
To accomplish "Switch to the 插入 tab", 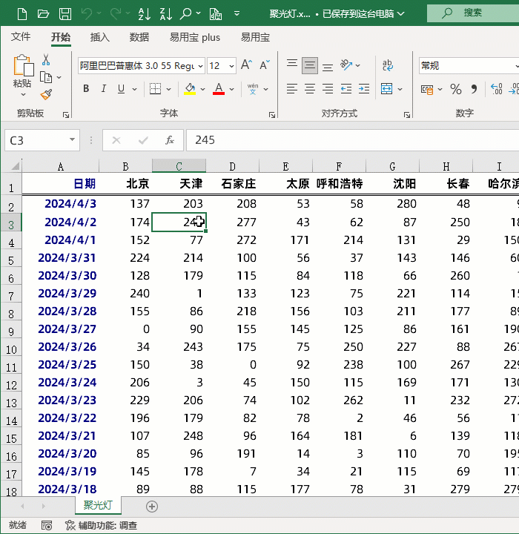I will (100, 37).
